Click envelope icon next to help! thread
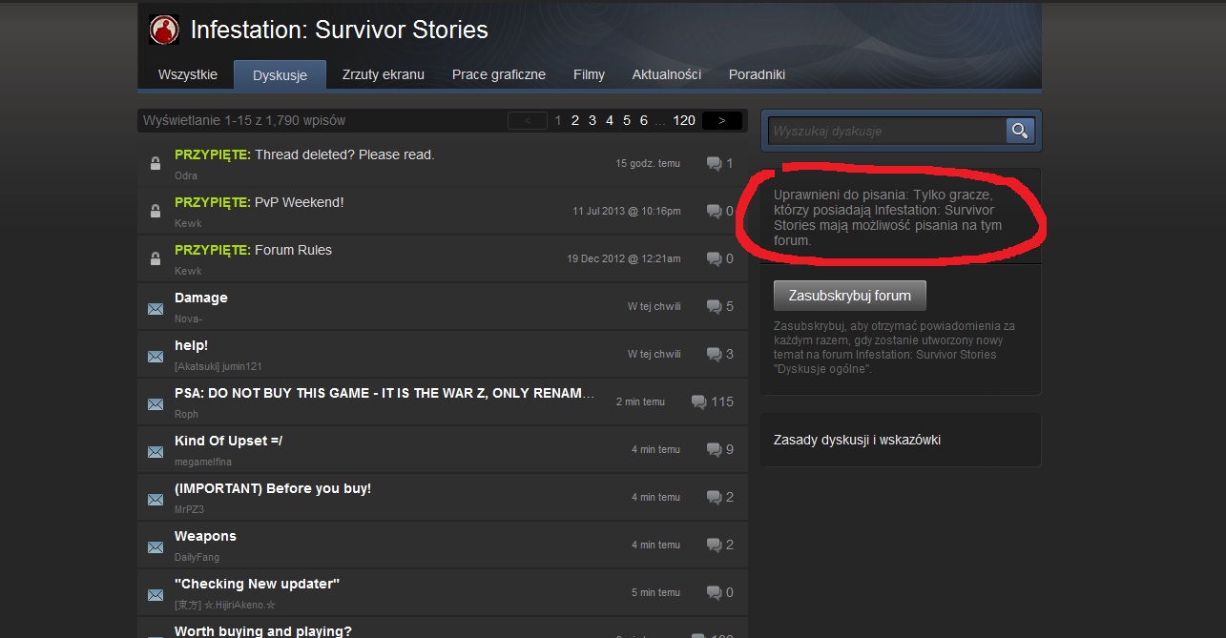The width and height of the screenshot is (1226, 638). click(x=156, y=356)
